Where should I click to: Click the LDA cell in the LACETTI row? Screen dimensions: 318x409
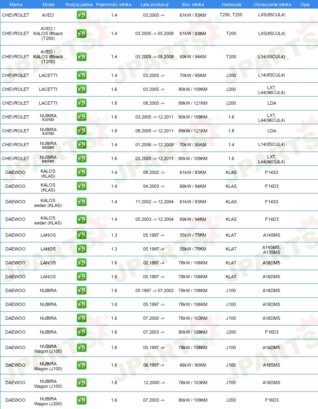(x=272, y=103)
